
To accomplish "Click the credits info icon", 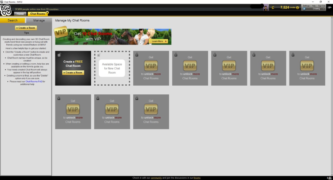I will point(297,8).
